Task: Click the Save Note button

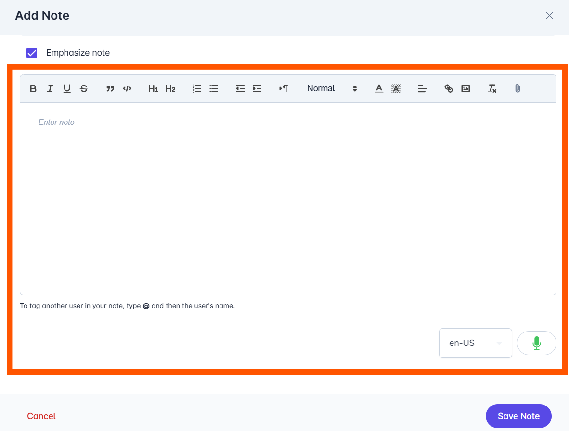Action: point(518,416)
